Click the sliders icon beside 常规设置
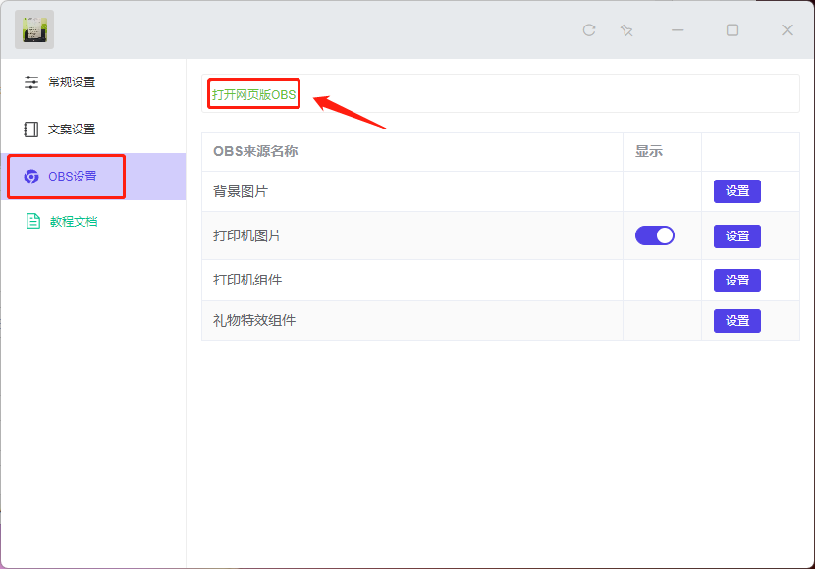This screenshot has height=569, width=815. 31,82
